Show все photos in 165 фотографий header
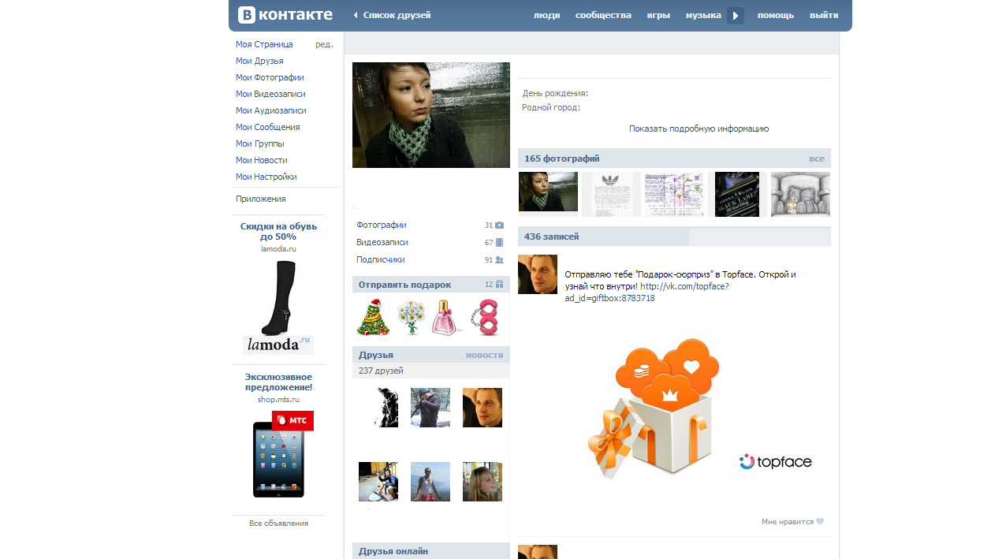The height and width of the screenshot is (559, 1006). (816, 158)
